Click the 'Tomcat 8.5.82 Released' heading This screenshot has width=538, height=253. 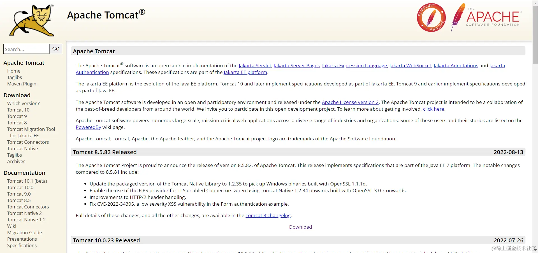(x=105, y=152)
